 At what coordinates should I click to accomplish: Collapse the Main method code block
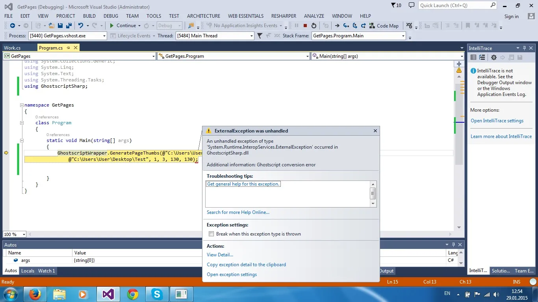coord(22,140)
